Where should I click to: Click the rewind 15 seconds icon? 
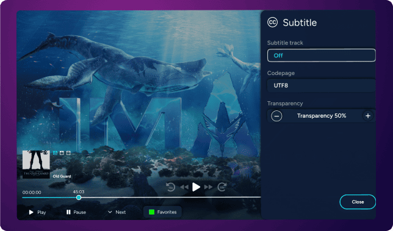coord(171,187)
